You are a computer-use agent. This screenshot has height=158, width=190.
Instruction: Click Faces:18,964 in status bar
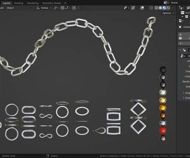click(x=160, y=156)
